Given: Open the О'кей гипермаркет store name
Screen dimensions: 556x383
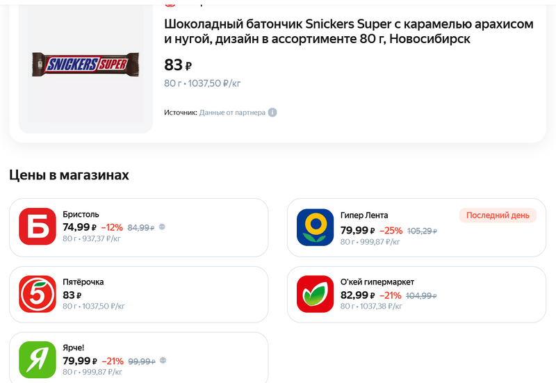Looking at the screenshot, I should click(377, 282).
